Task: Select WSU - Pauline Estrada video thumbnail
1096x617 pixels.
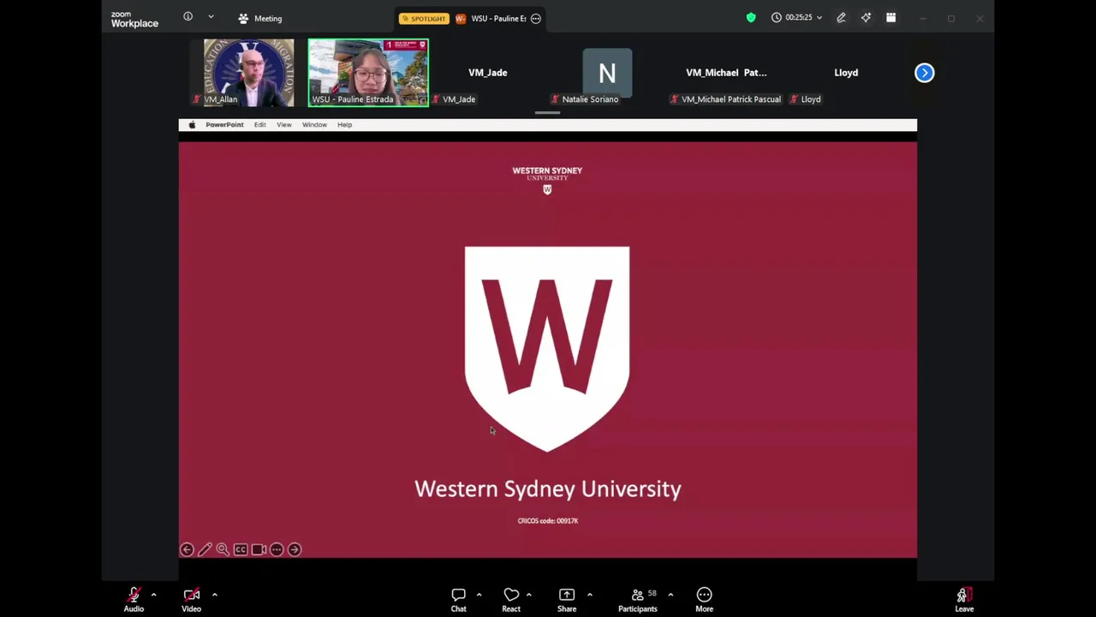Action: click(x=368, y=73)
